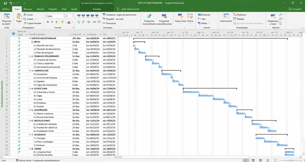Open the Archivo menu
This screenshot has width=305, height=162.
pyautogui.click(x=6, y=9)
